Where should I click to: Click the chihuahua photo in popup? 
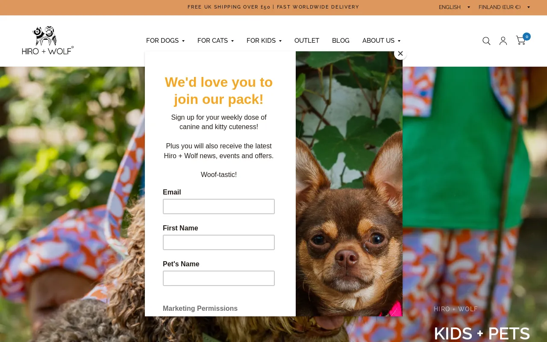[349, 184]
